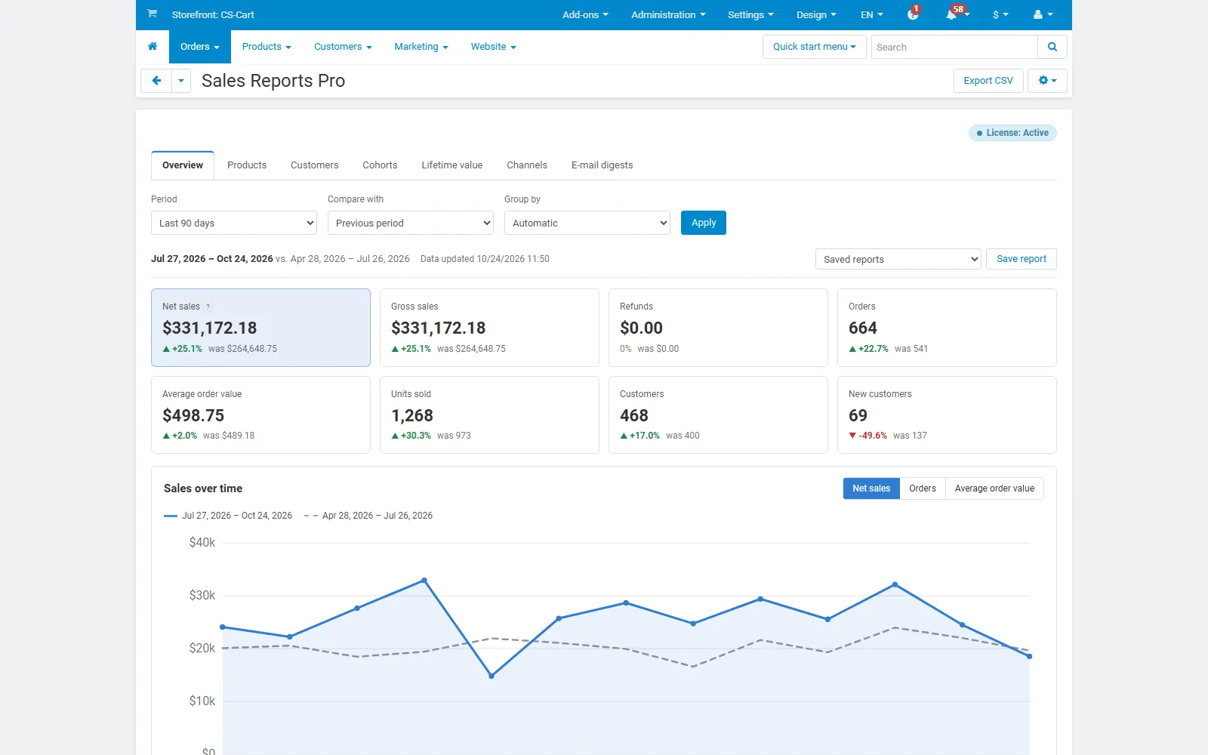Open the Add-ons menu
This screenshot has width=1208, height=755.
[585, 14]
